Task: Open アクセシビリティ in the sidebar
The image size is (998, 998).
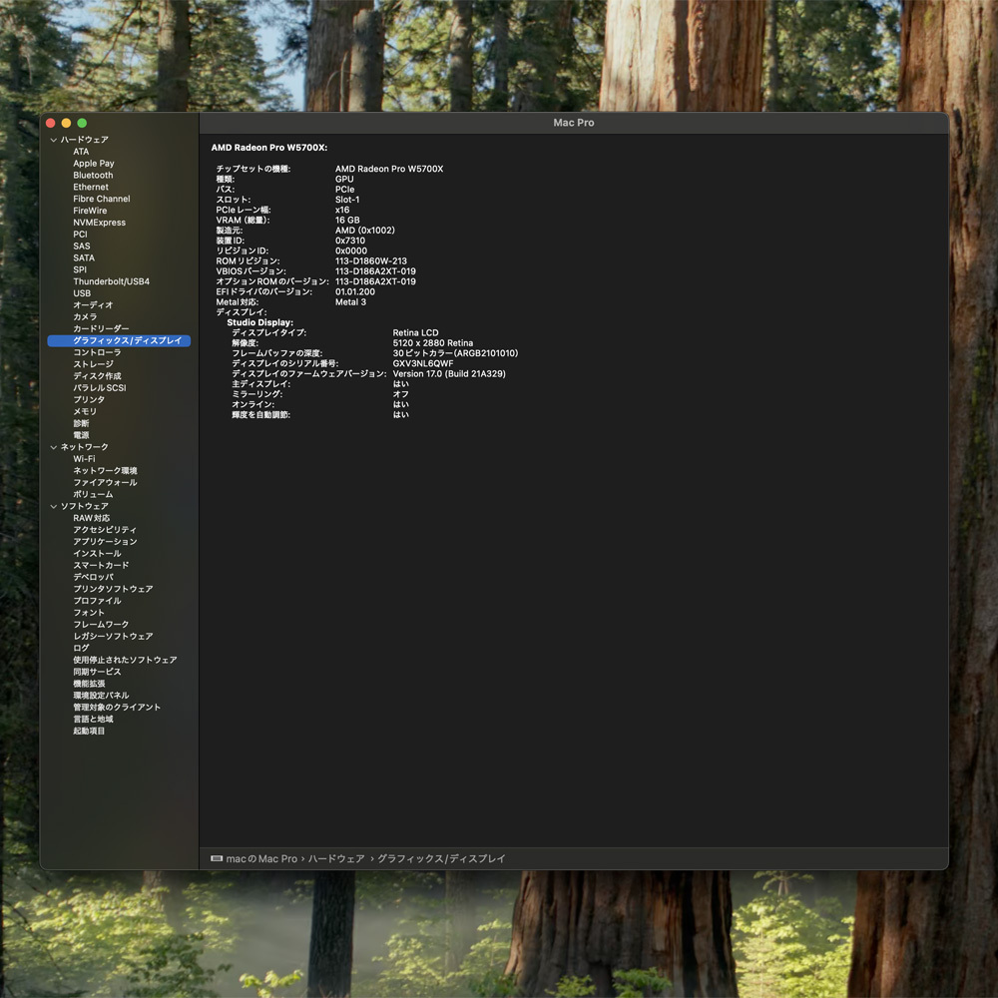Action: 105,530
